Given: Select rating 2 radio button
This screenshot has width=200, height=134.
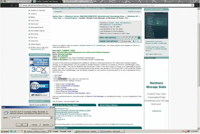Looking at the screenshot, I should tap(127, 38).
